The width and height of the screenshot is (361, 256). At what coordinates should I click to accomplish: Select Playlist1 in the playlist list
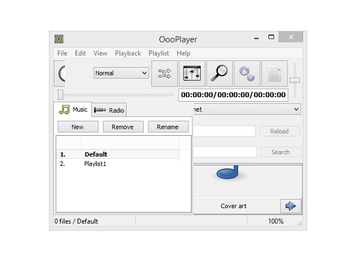pos(118,164)
